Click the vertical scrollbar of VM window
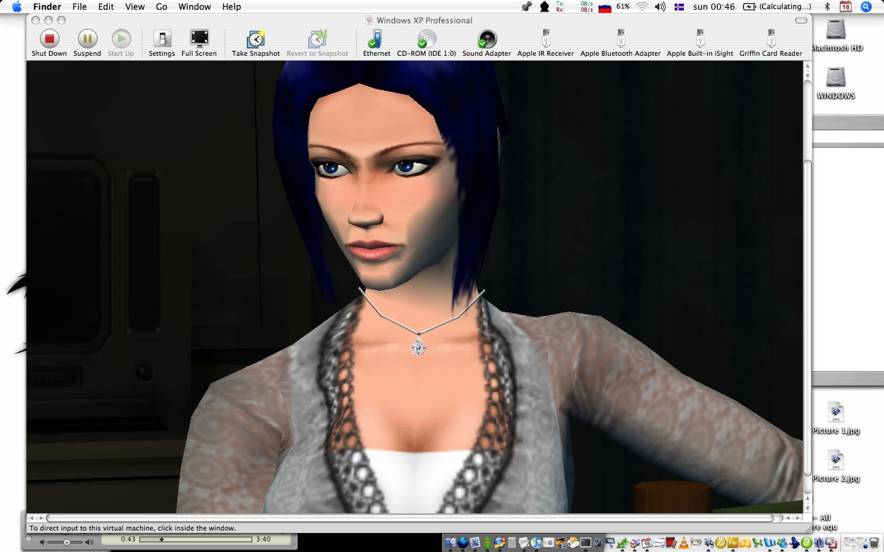 (808, 317)
